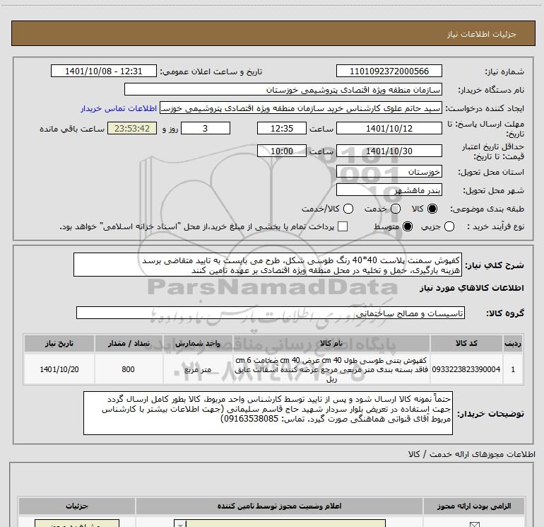Click the unit cell متر مربع
Viewport: 544px width, 527px height.
pos(198,369)
